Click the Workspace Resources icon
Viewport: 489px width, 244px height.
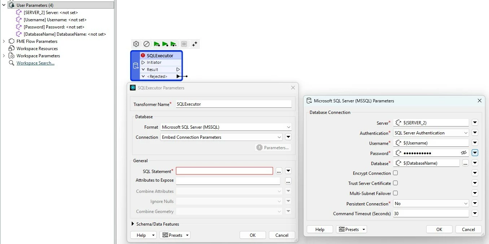[12, 48]
